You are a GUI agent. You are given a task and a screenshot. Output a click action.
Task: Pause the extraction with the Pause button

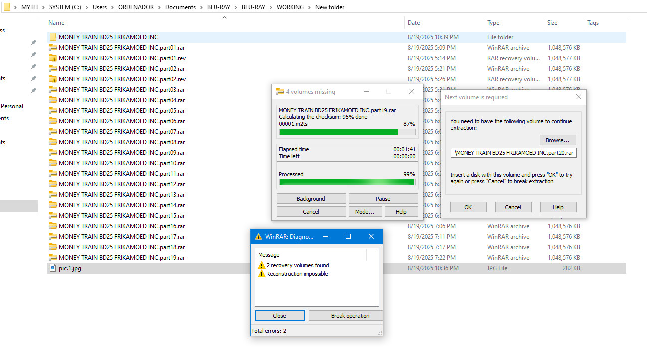click(383, 199)
